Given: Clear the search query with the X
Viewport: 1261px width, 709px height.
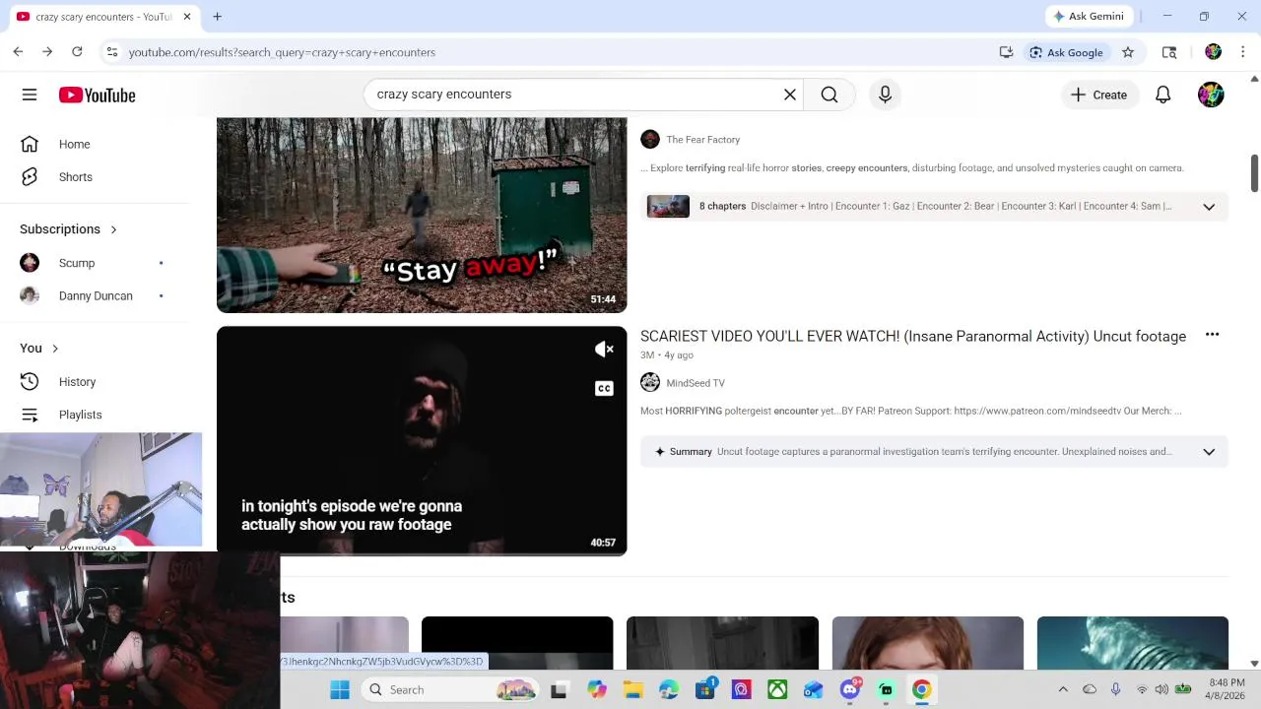Looking at the screenshot, I should pyautogui.click(x=789, y=95).
